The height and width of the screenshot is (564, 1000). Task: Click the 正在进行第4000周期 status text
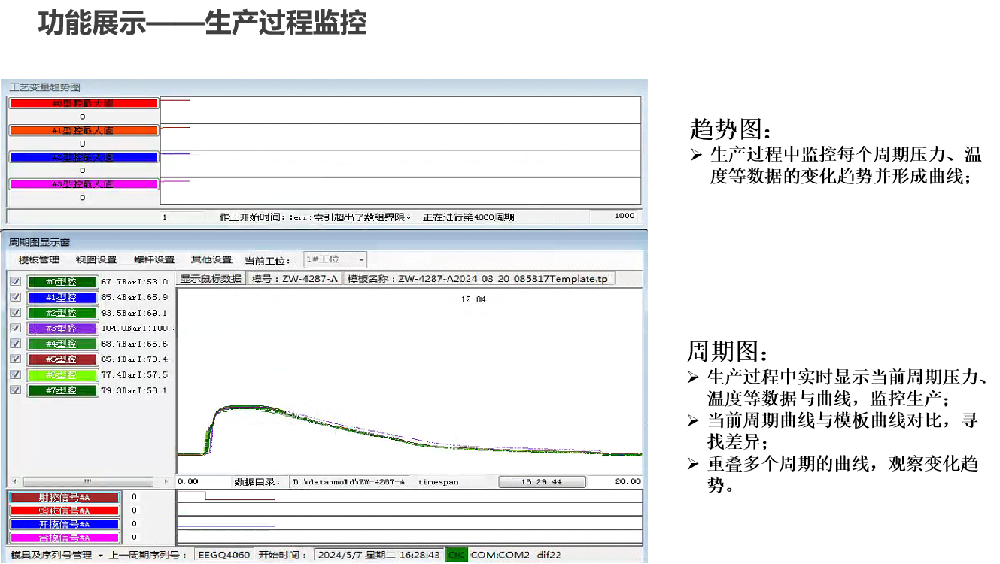(469, 217)
